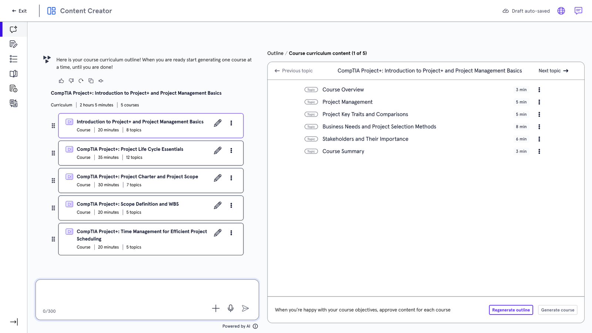
Task: Select the Course Overview topic row
Action: point(423,90)
